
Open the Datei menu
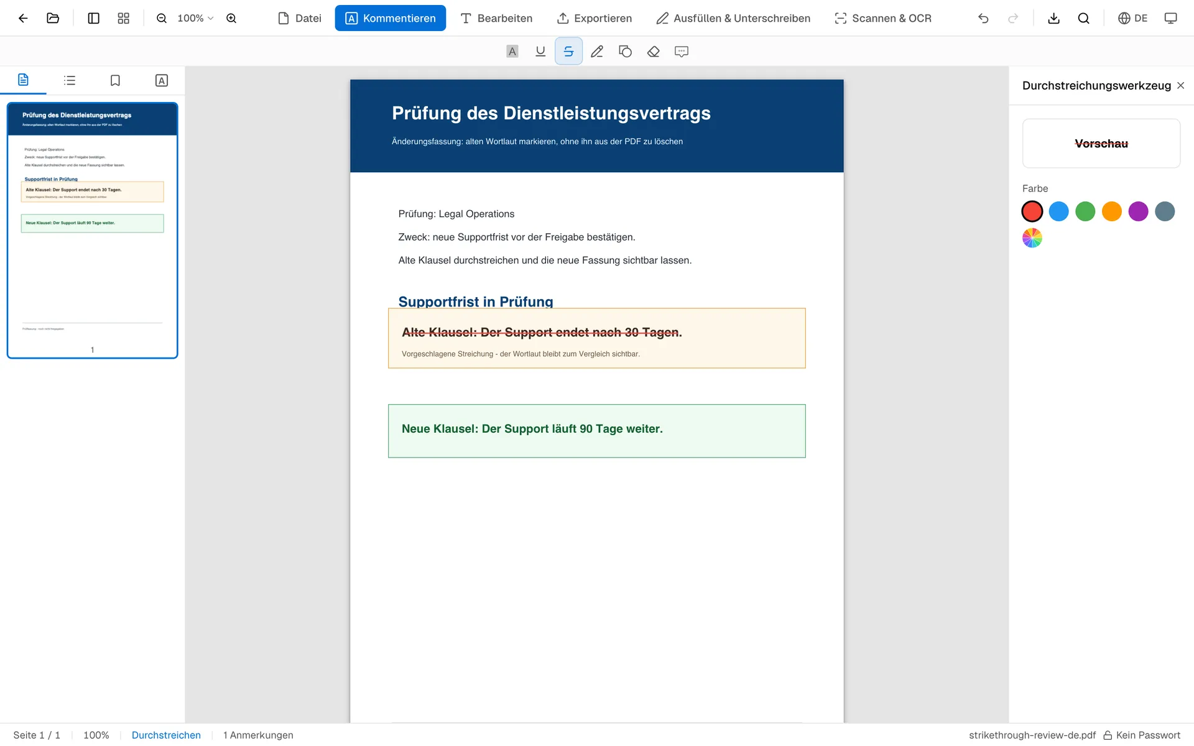point(300,18)
